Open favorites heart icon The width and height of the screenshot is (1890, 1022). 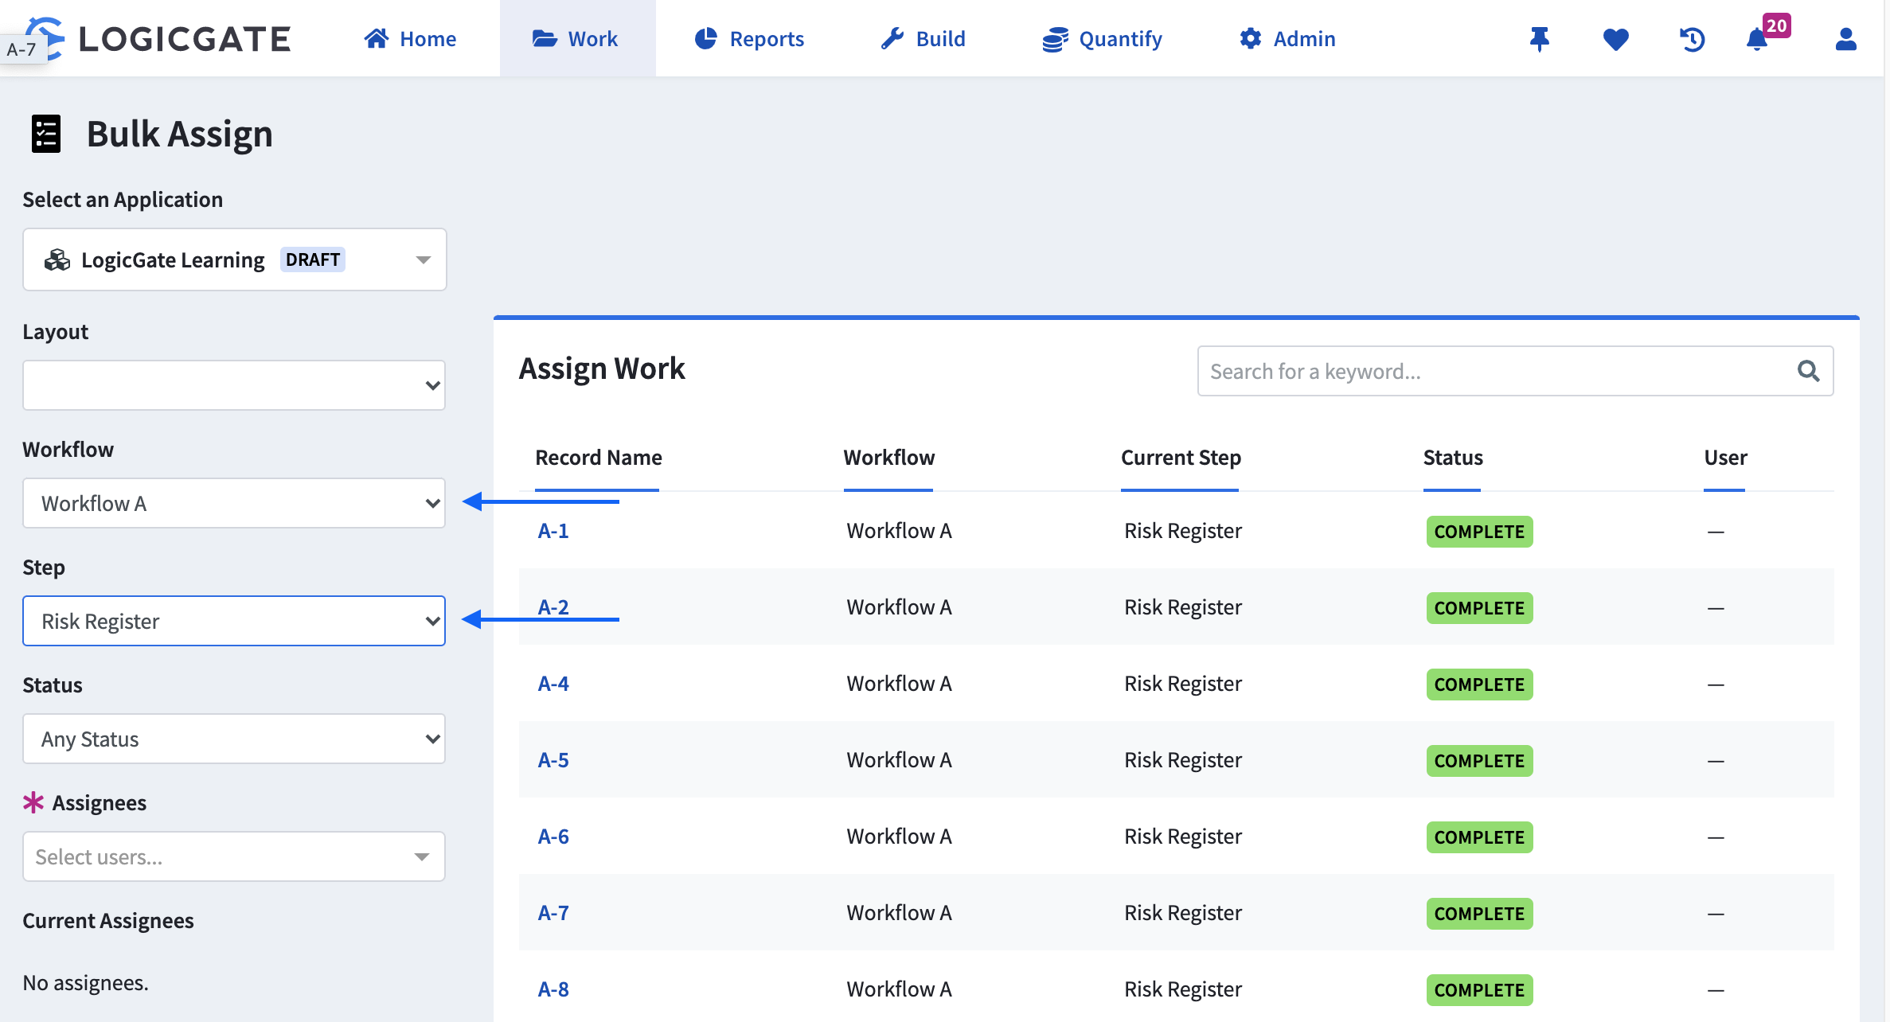pyautogui.click(x=1615, y=38)
